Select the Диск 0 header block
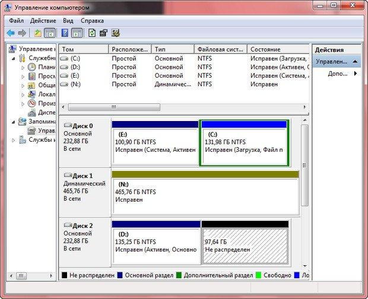 point(85,142)
